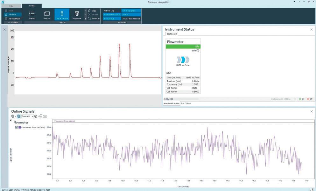The image size is (316, 191).
Task: Click the green Idle status bar
Action: point(183,47)
